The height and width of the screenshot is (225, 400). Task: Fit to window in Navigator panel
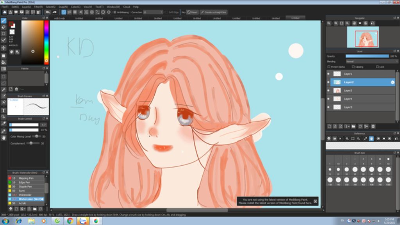(341, 23)
